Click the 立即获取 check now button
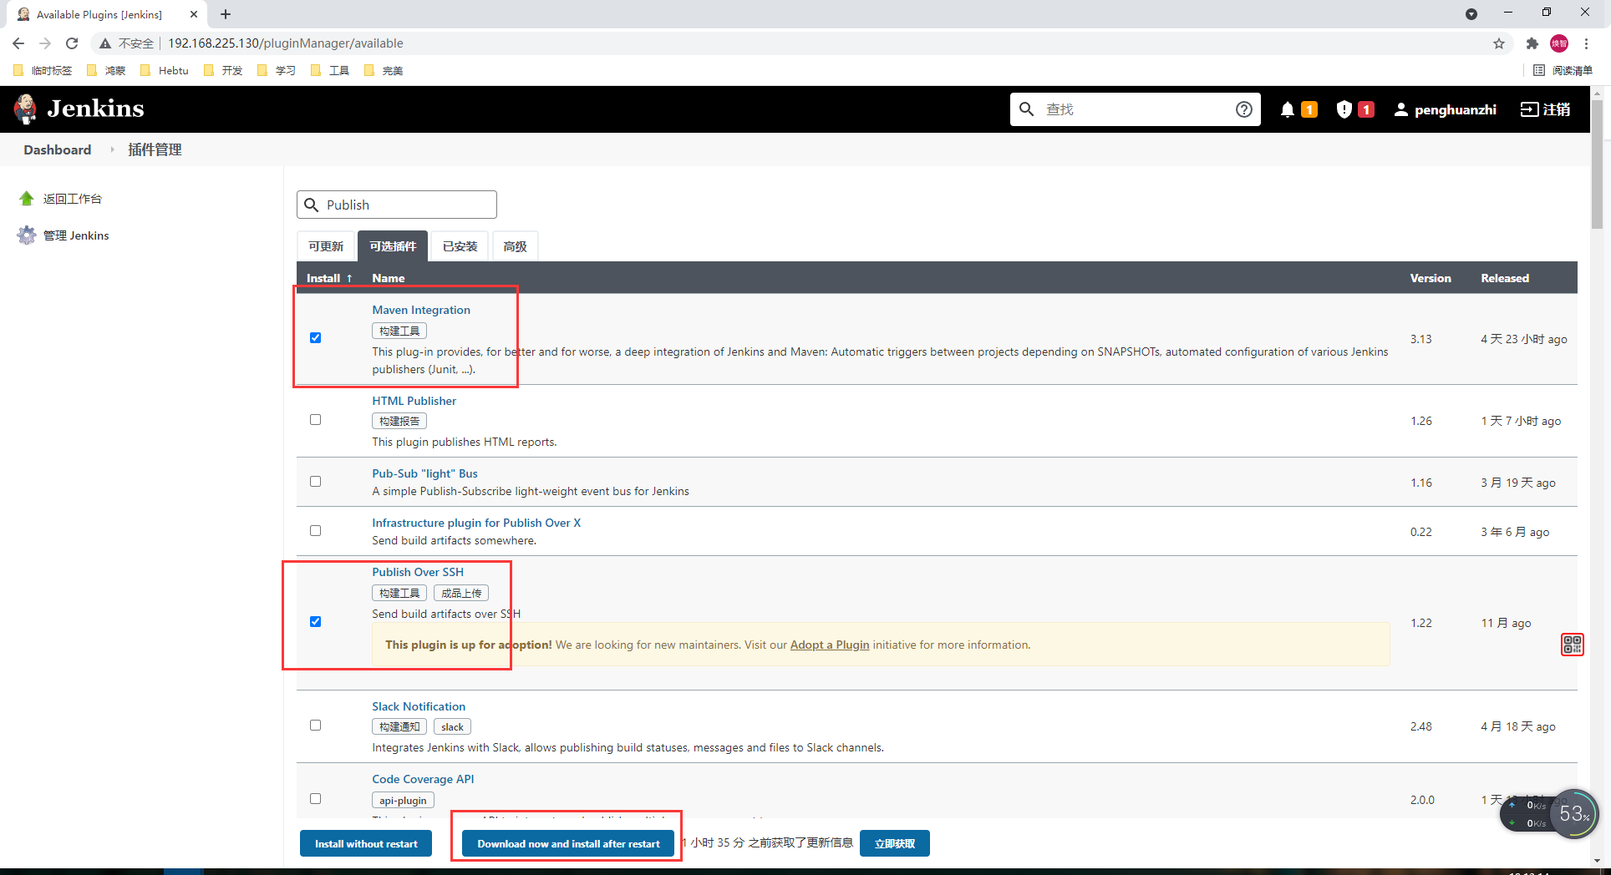The width and height of the screenshot is (1611, 875). pyautogui.click(x=895, y=843)
